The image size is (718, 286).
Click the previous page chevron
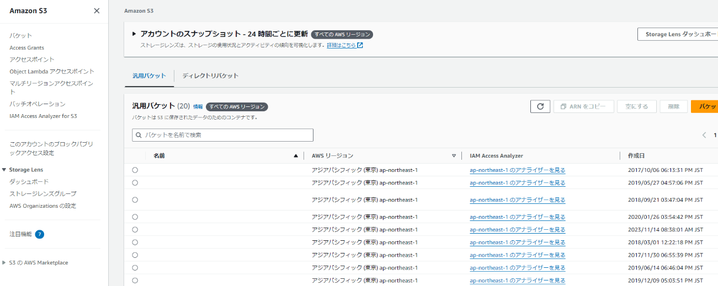pyautogui.click(x=704, y=135)
